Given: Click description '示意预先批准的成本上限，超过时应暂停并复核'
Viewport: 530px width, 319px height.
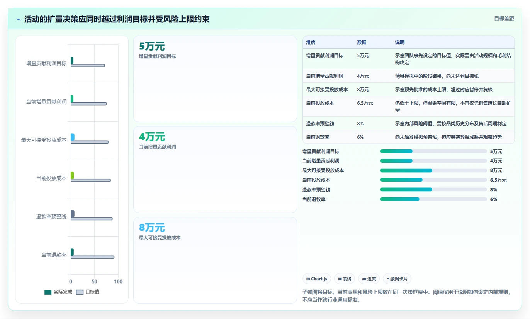Looking at the screenshot, I should pyautogui.click(x=443, y=89).
